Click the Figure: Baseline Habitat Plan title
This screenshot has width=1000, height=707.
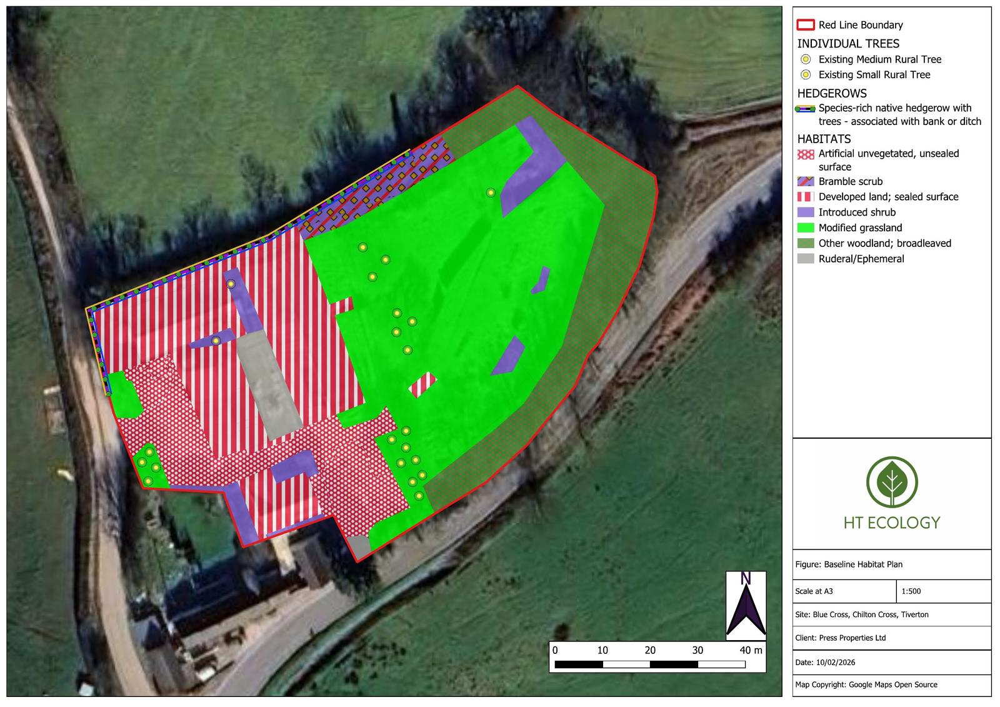pos(849,564)
